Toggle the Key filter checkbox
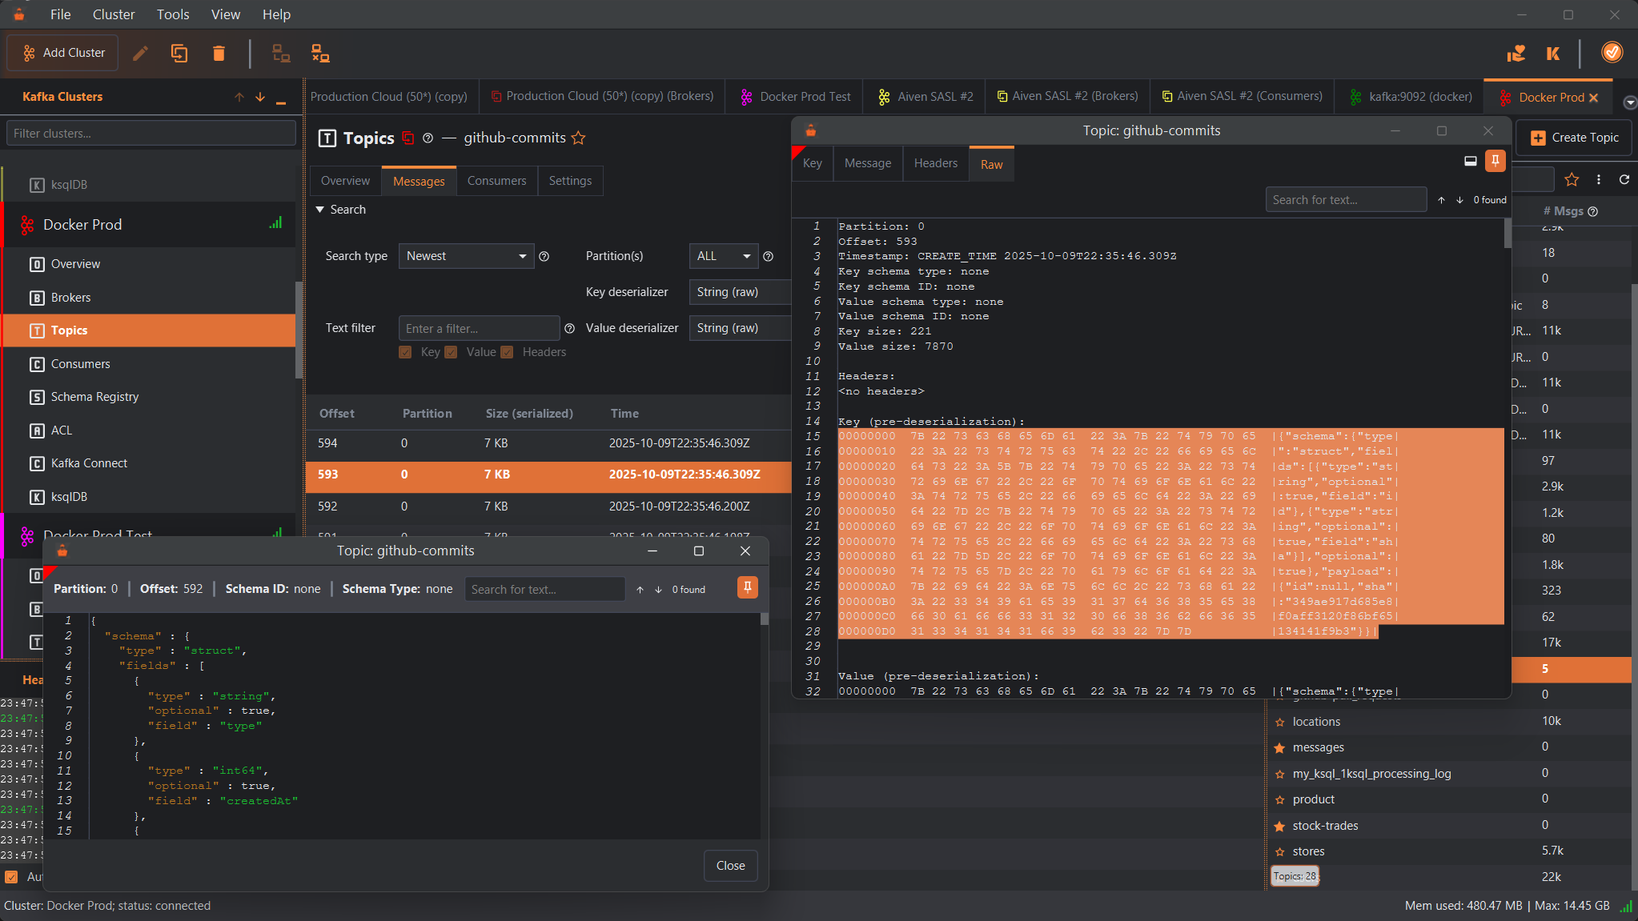The height and width of the screenshot is (921, 1638). [405, 353]
